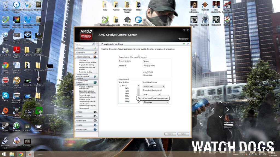Select 720p in Area desktop list
Screen dimensions: 280x157
coord(127,91)
